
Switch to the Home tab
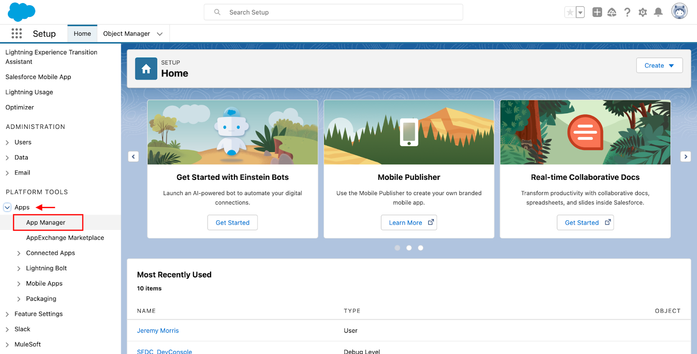tap(82, 34)
